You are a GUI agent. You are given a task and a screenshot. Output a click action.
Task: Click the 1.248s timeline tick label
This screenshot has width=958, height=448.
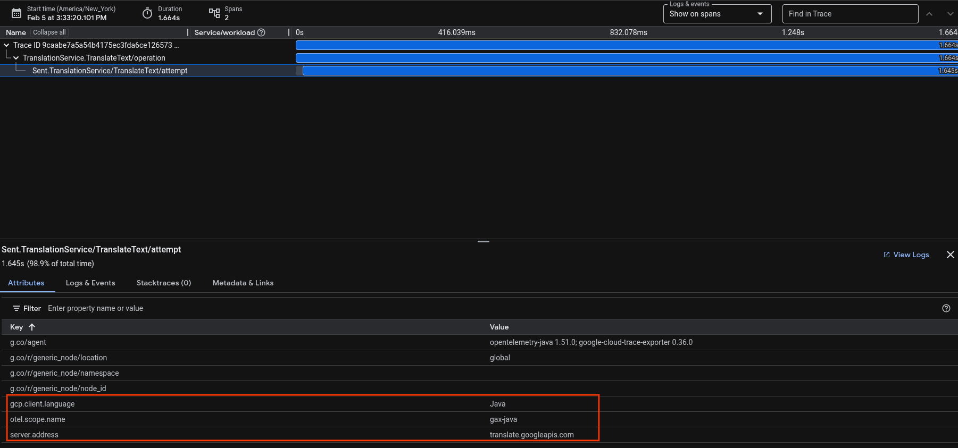[x=793, y=32]
